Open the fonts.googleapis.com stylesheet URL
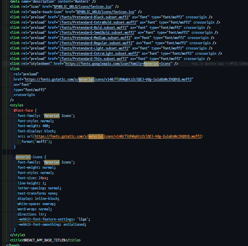The width and height of the screenshot is (248, 246). coord(118,64)
